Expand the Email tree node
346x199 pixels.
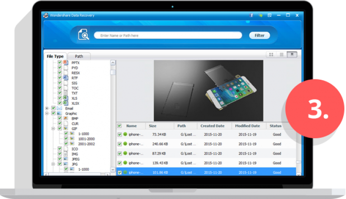pos(47,108)
